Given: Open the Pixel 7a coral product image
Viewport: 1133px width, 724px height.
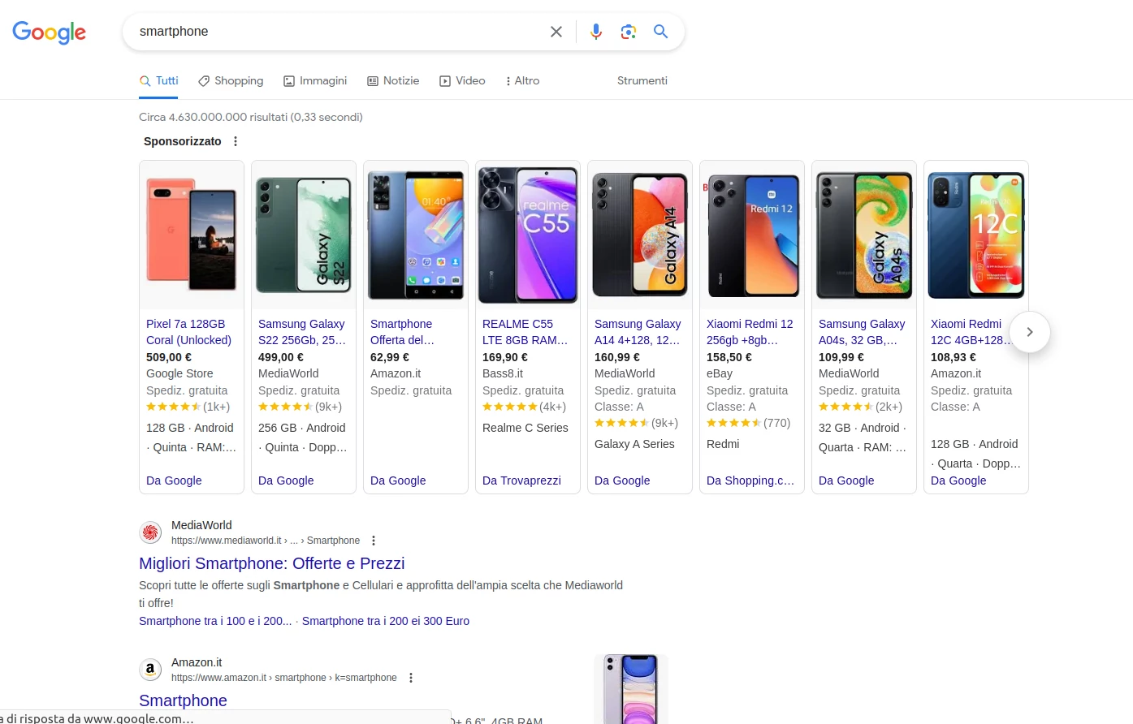Looking at the screenshot, I should pos(192,235).
